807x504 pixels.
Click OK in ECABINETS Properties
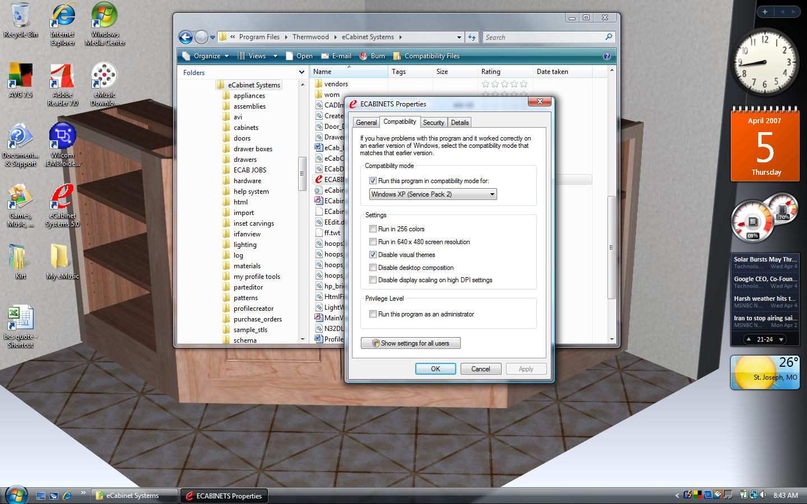pyautogui.click(x=435, y=369)
